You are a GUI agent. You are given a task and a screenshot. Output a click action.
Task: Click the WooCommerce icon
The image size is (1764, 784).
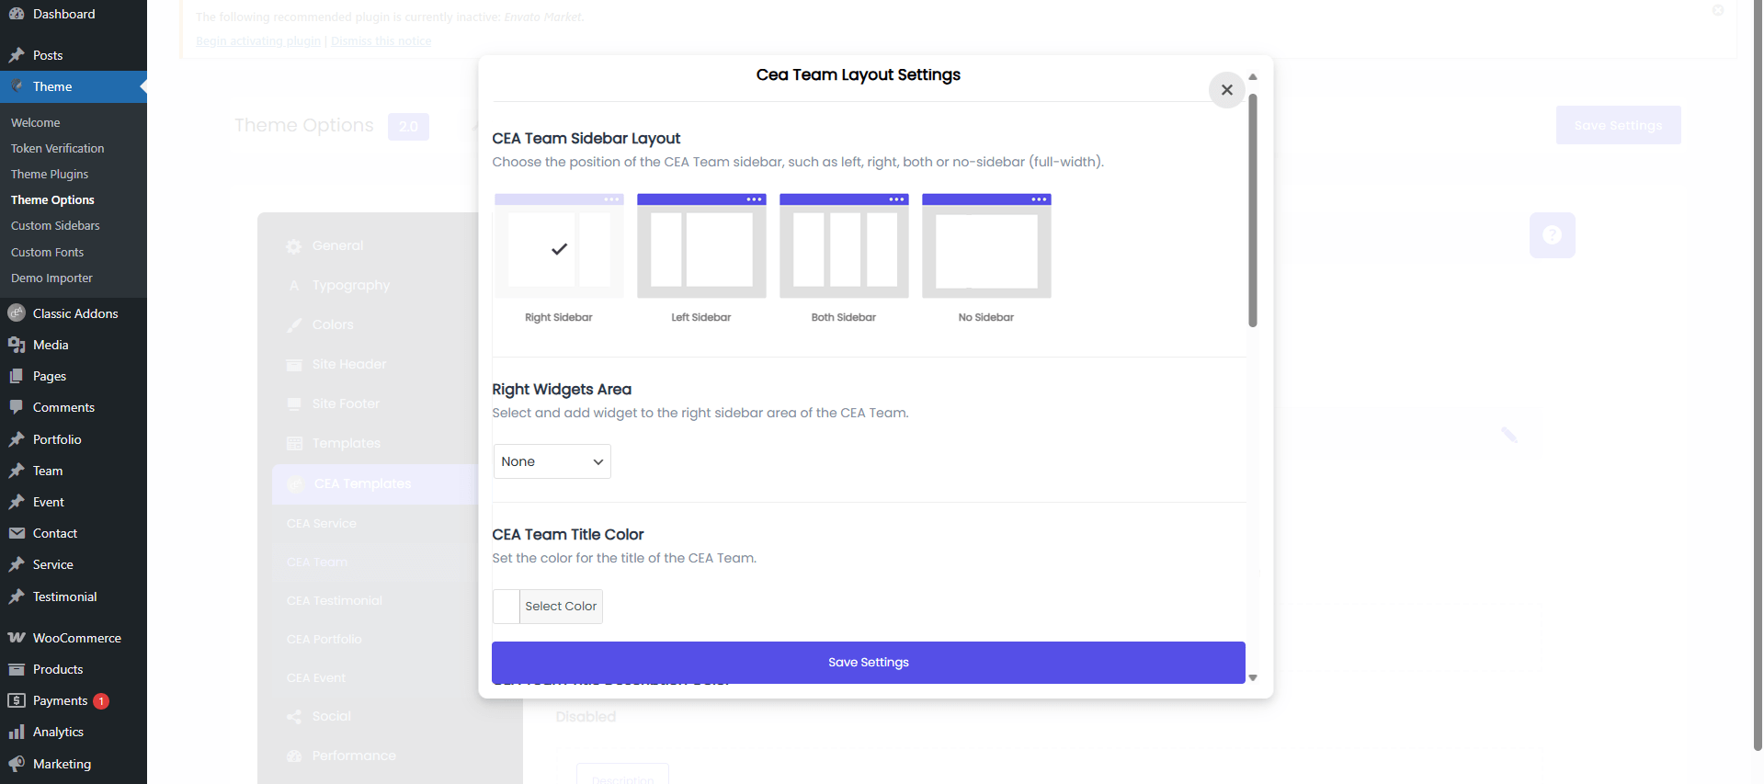[17, 638]
